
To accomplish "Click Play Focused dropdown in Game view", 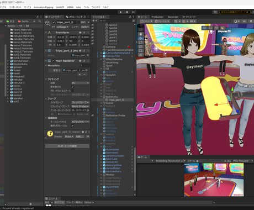I will [x=243, y=161].
